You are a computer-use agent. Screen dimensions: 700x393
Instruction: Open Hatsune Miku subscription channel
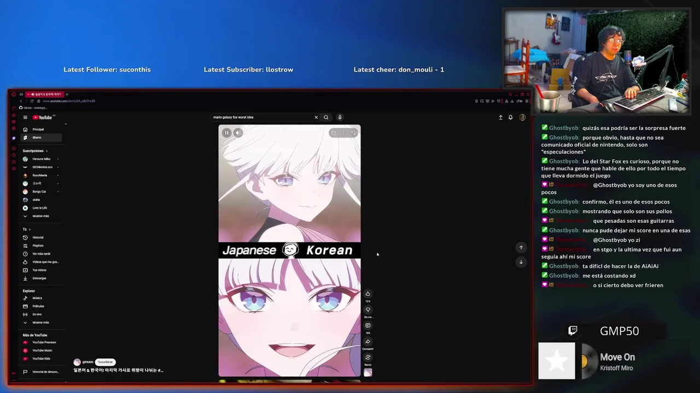pos(42,159)
